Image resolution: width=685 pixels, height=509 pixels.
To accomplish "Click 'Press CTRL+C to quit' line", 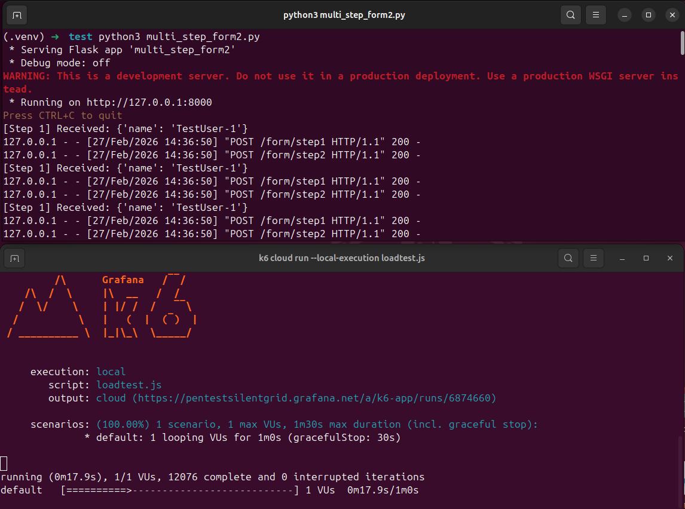I will (63, 116).
